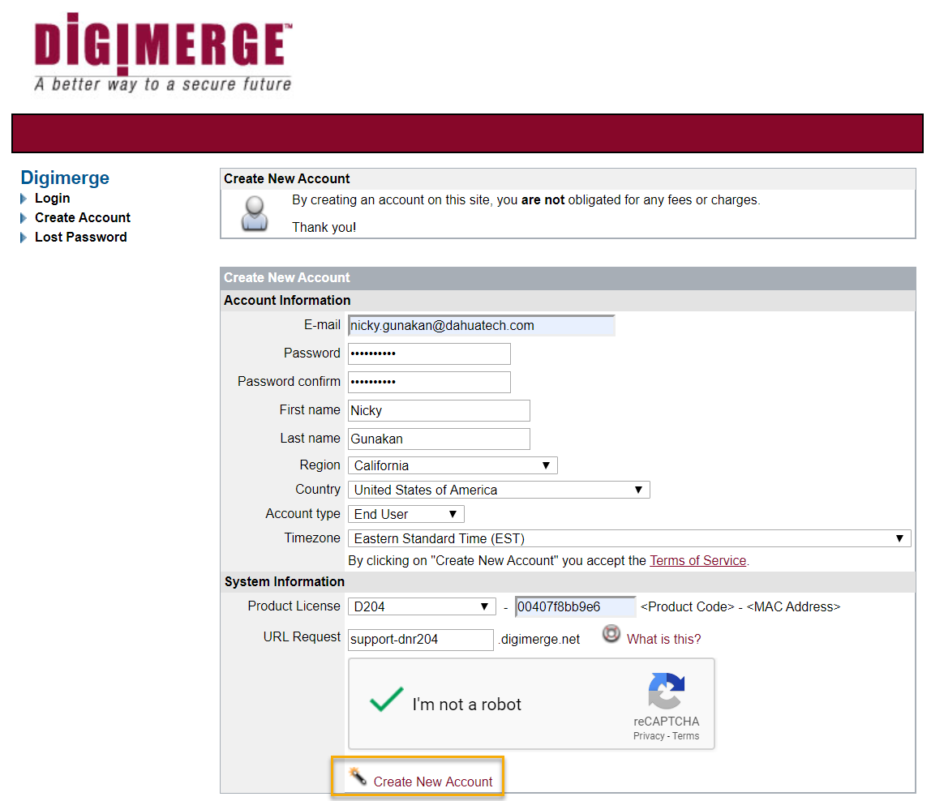The width and height of the screenshot is (931, 801).
Task: Open the Account type dropdown
Action: 406,514
